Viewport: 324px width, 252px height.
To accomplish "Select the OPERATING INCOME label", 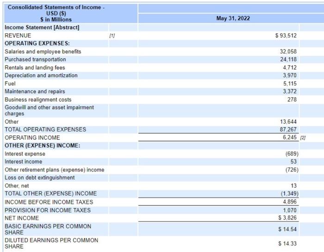I will 32,138.
